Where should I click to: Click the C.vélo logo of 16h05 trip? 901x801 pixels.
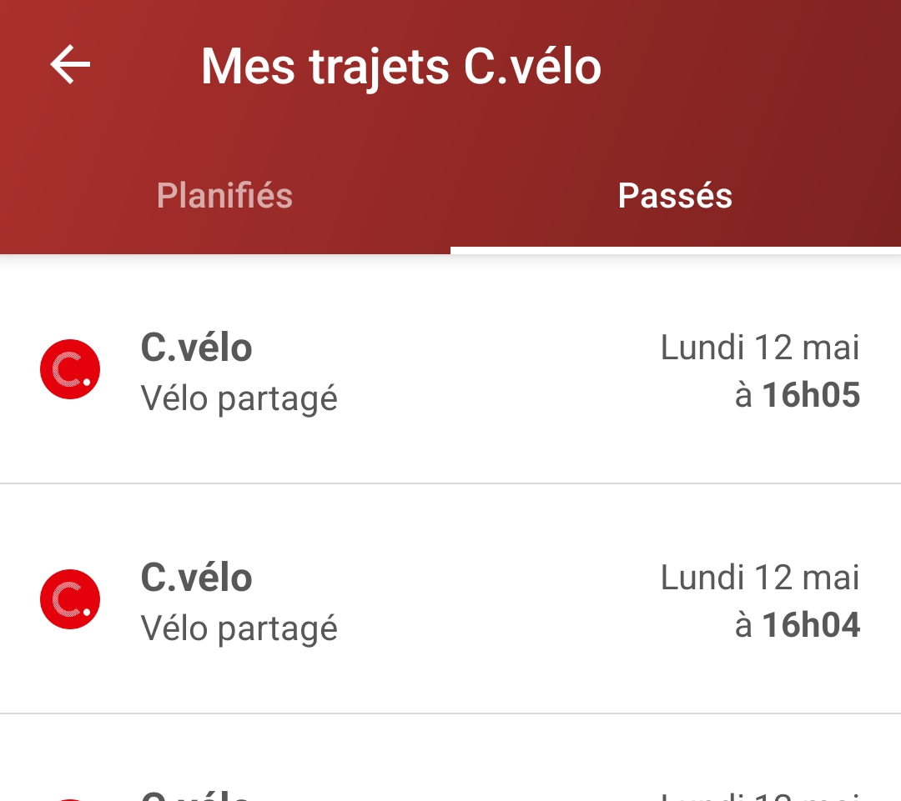pos(70,369)
